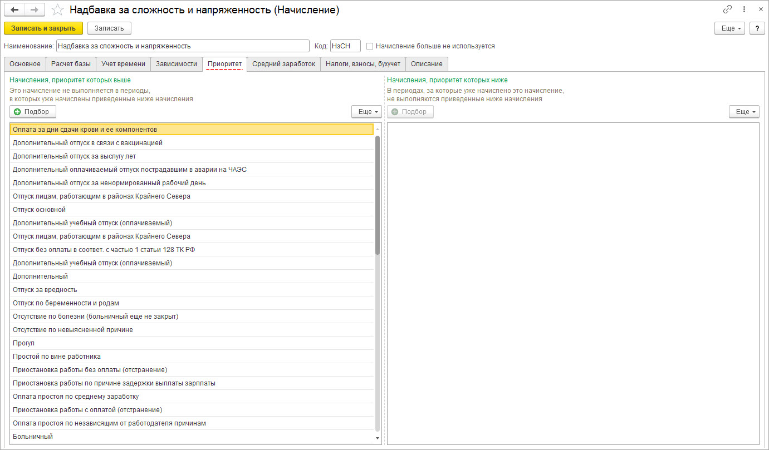Screen dimensions: 769x450
Task: Open 'Еще' menu above the left list
Action: coord(366,112)
